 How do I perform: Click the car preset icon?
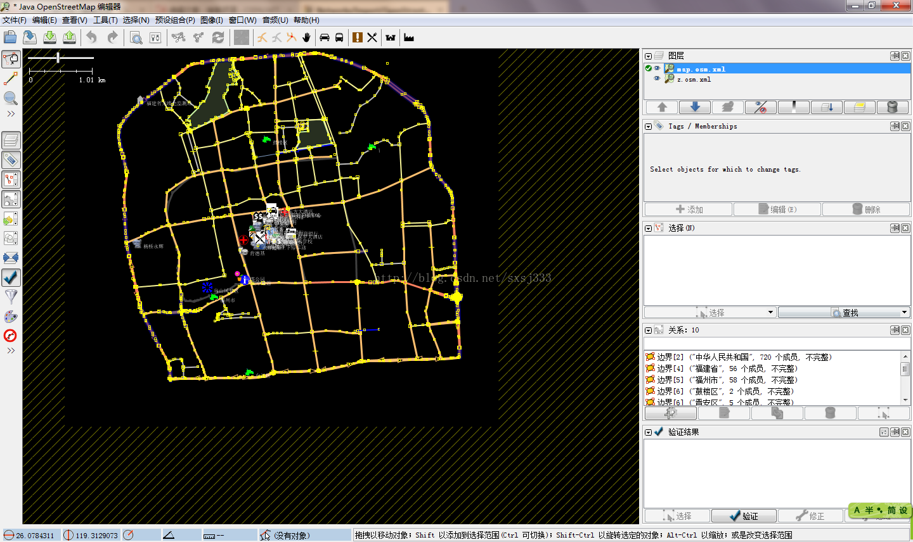coord(325,37)
